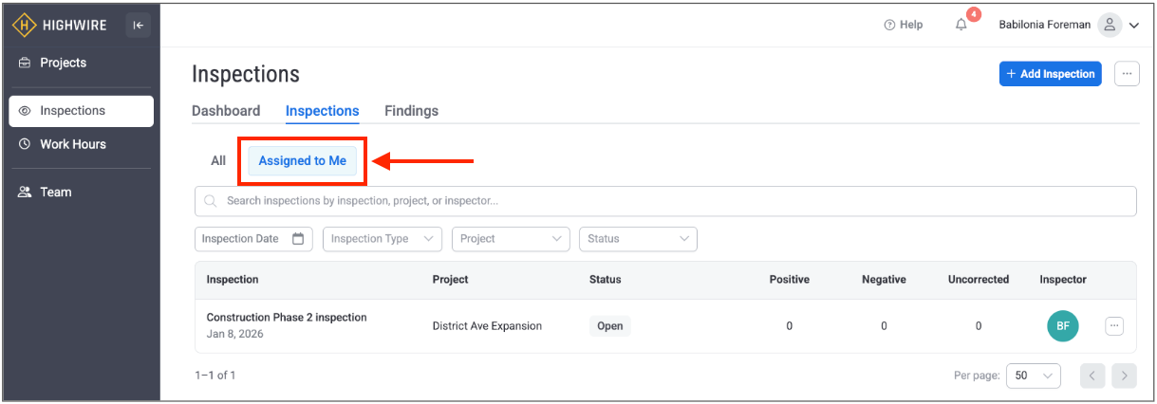Open the notifications bell
This screenshot has height=404, width=1157.
pyautogui.click(x=961, y=25)
